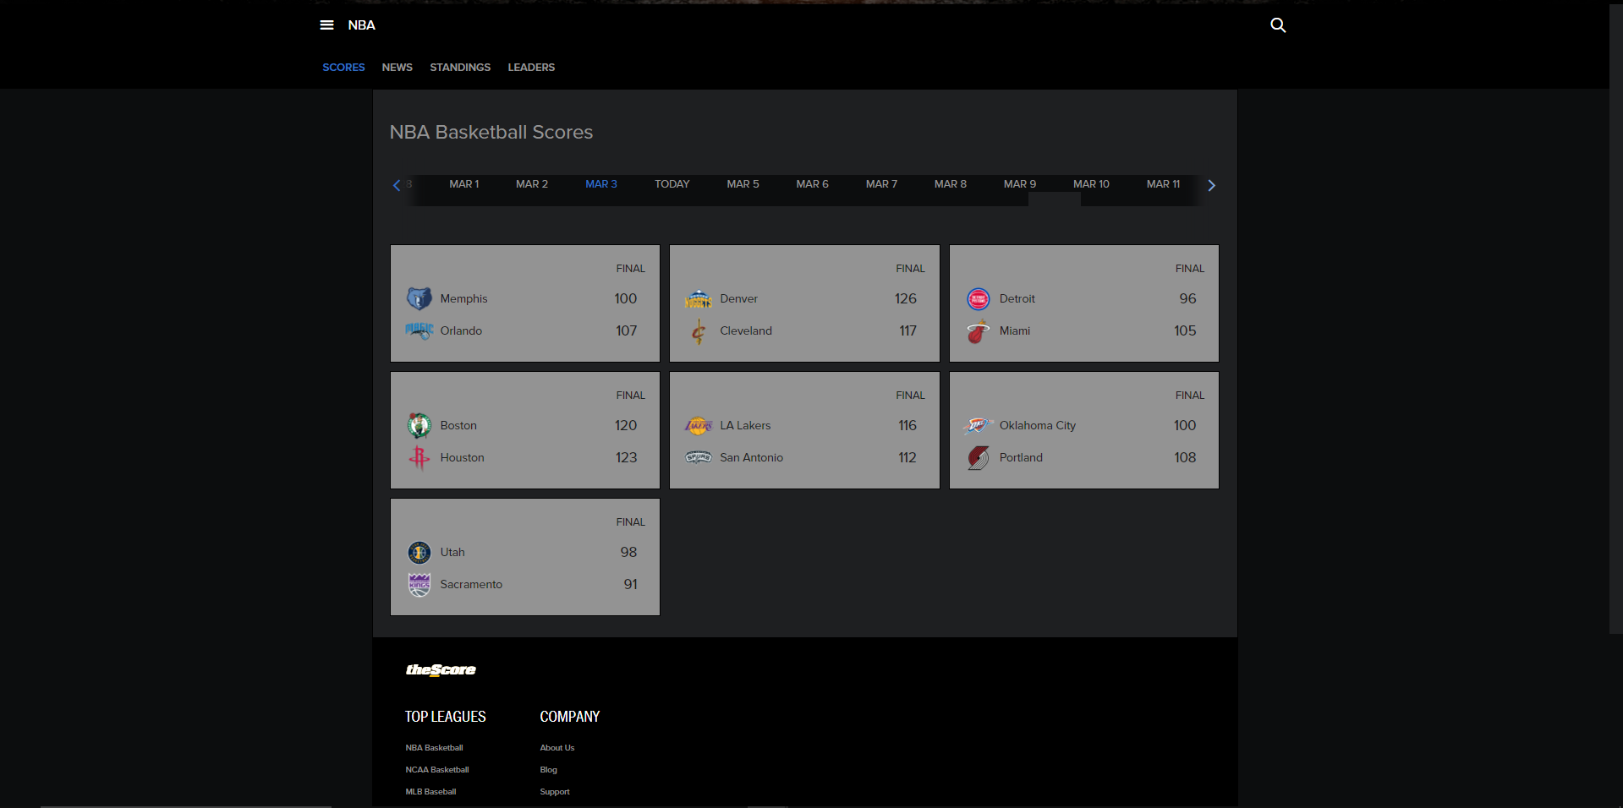Click LA Lakers team name
1623x808 pixels.
[745, 426]
